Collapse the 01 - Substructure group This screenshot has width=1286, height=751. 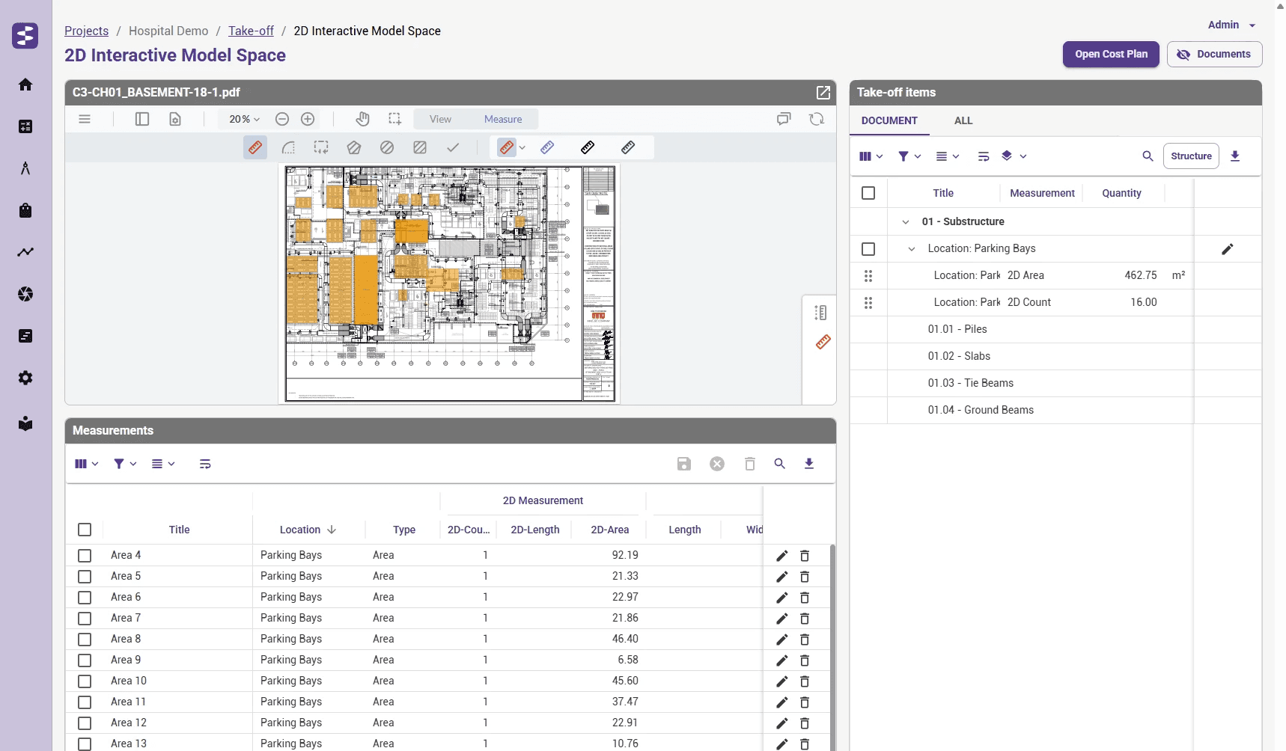click(906, 222)
